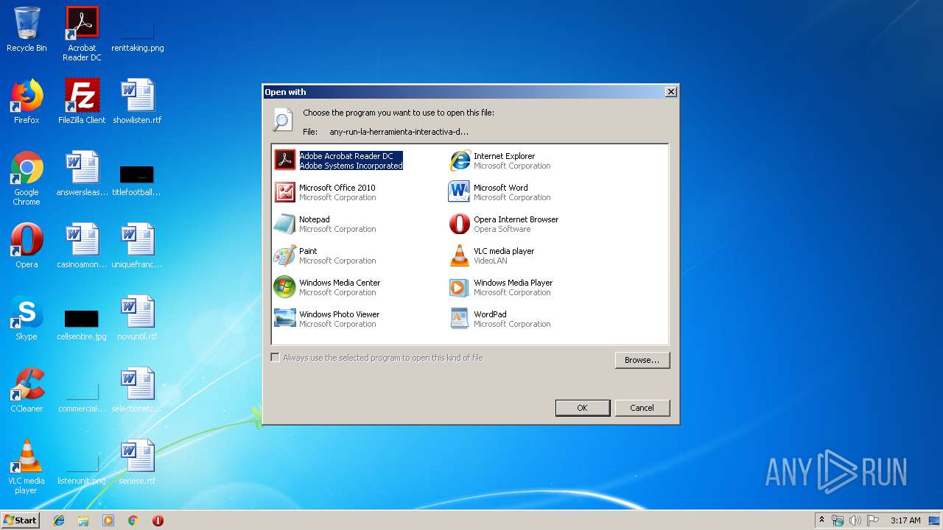Viewport: 943px width, 530px height.
Task: Choose VLC media player in the dialog list
Action: [x=492, y=255]
